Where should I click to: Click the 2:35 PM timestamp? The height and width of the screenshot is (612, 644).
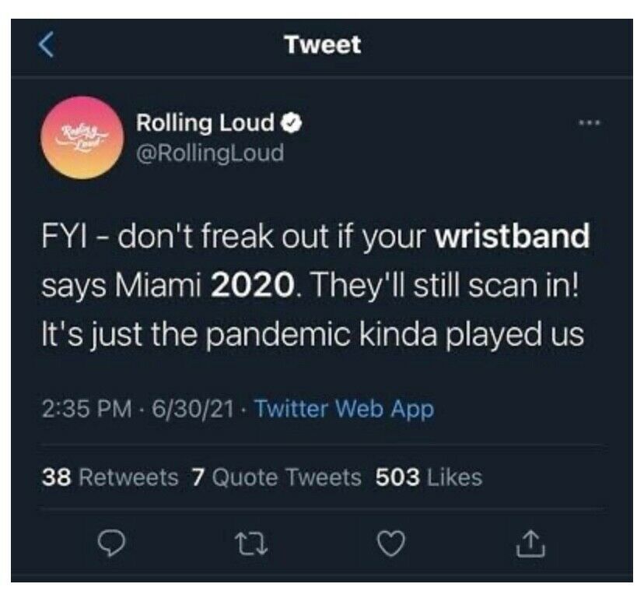(86, 410)
